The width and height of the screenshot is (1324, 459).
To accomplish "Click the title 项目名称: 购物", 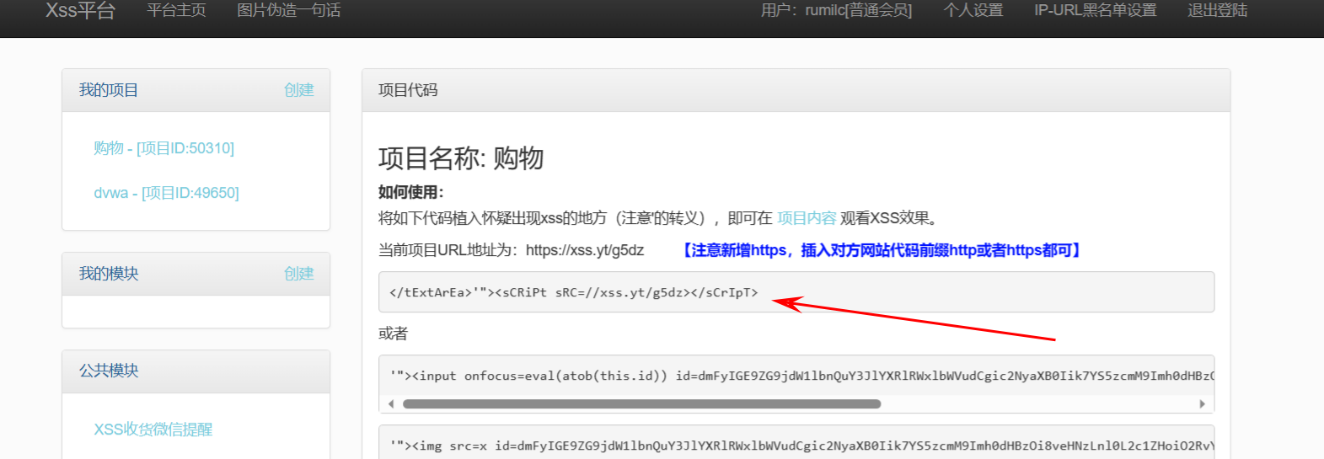I will click(461, 158).
